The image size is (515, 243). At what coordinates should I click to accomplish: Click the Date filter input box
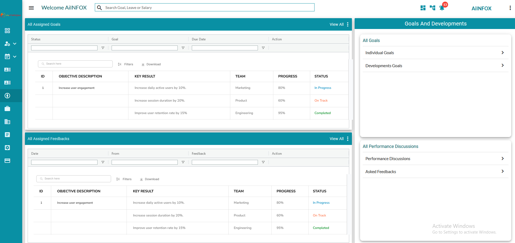point(64,162)
